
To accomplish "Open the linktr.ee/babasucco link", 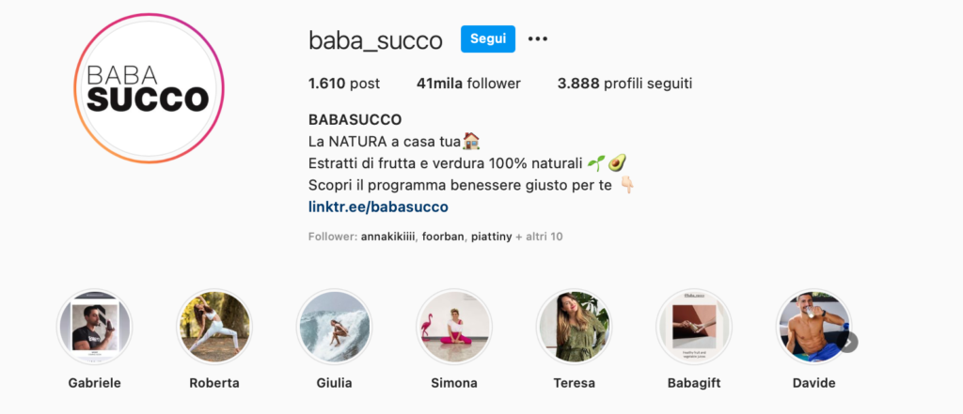I will 378,207.
